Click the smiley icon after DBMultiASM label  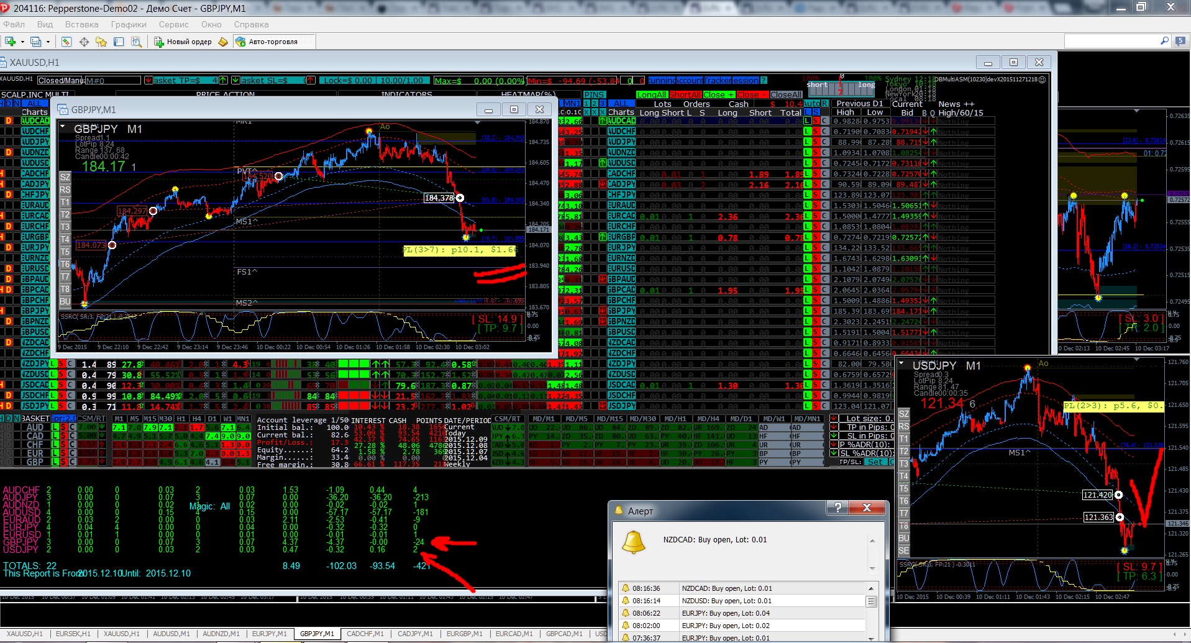pos(1042,80)
